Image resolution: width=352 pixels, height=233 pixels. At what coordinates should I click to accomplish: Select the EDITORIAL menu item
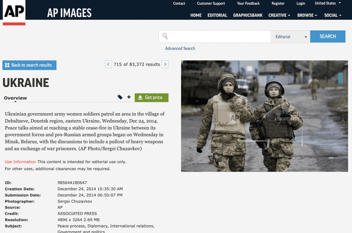217,15
